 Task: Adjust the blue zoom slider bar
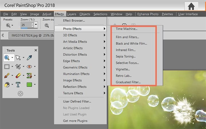click(24, 28)
